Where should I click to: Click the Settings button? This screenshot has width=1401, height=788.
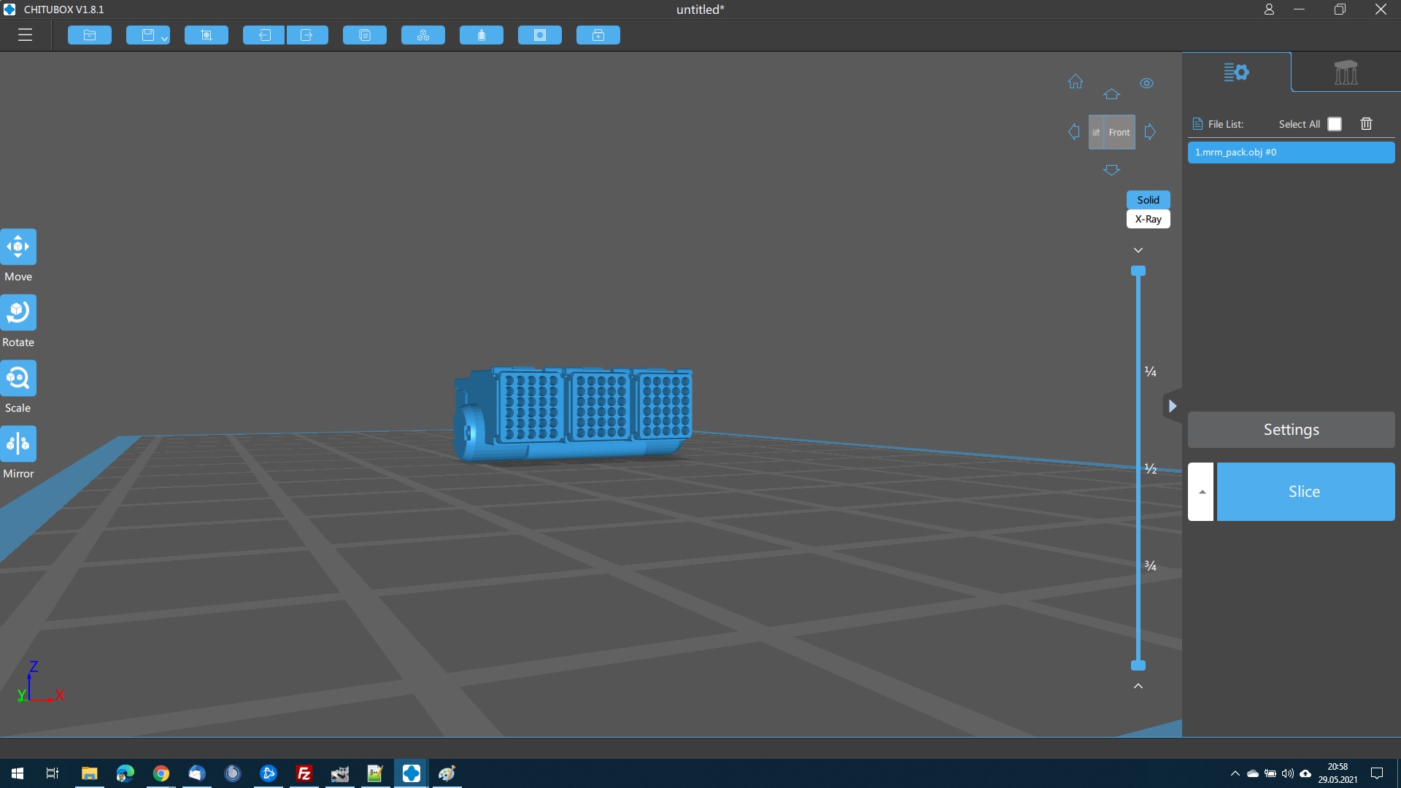pyautogui.click(x=1291, y=430)
